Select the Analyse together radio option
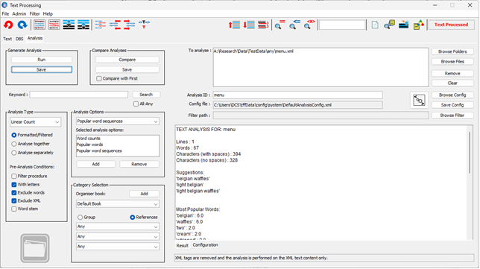This screenshot has width=480, height=269. click(x=13, y=144)
